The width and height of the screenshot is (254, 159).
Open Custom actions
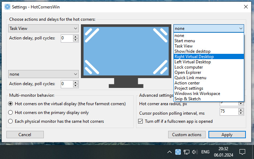coord(187,134)
